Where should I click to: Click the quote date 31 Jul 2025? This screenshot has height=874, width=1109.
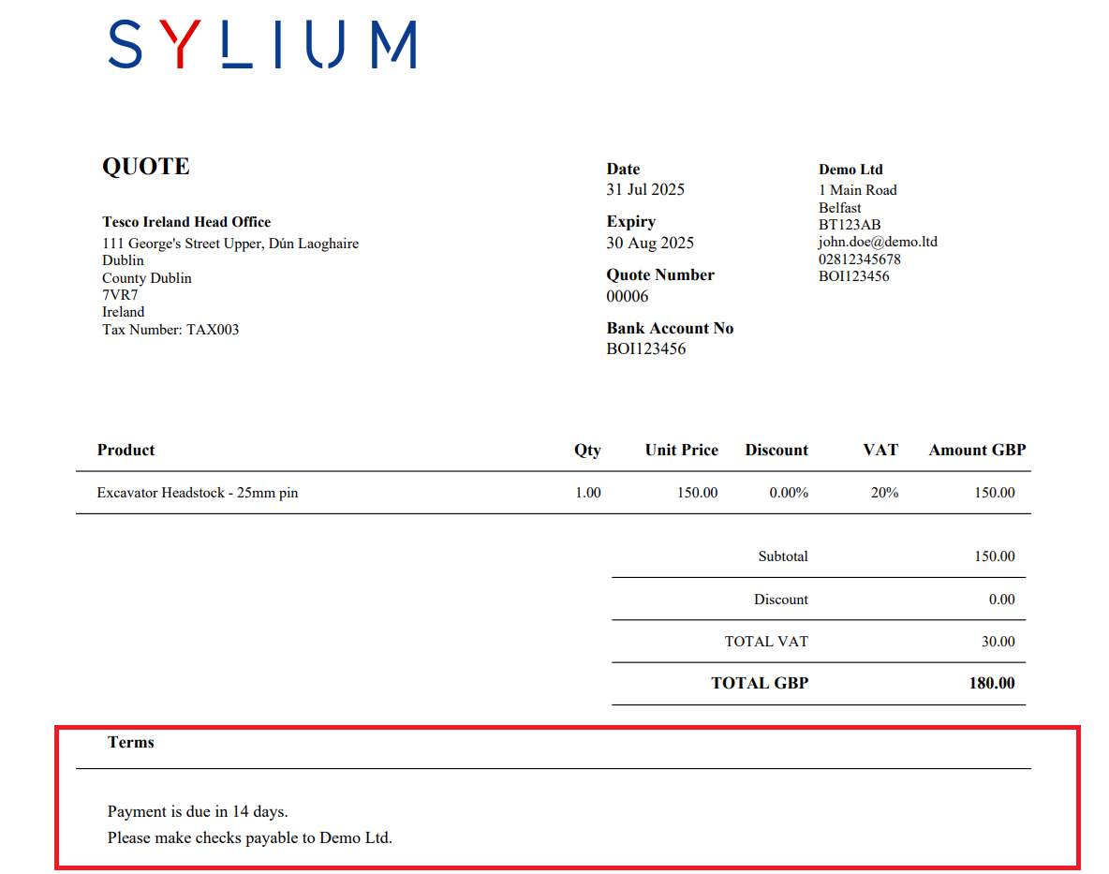click(645, 189)
